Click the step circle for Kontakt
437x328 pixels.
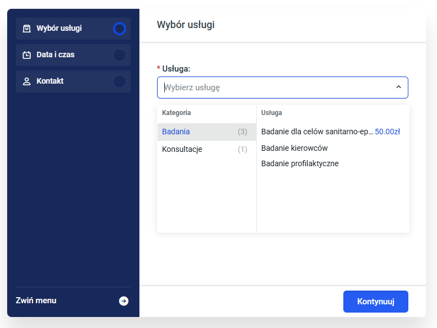point(119,81)
